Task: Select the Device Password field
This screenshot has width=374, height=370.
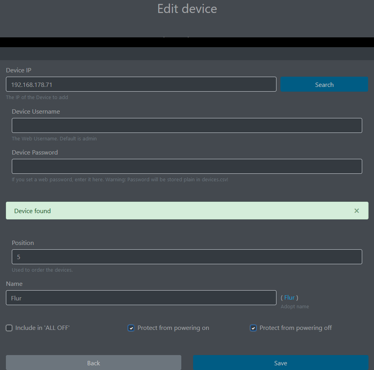Action: 187,166
